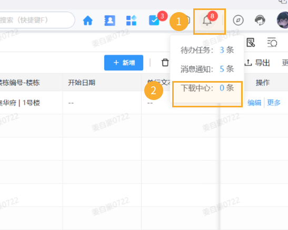Open the customer service headset icon
Viewport: 288px width, 230px height.
tap(260, 20)
